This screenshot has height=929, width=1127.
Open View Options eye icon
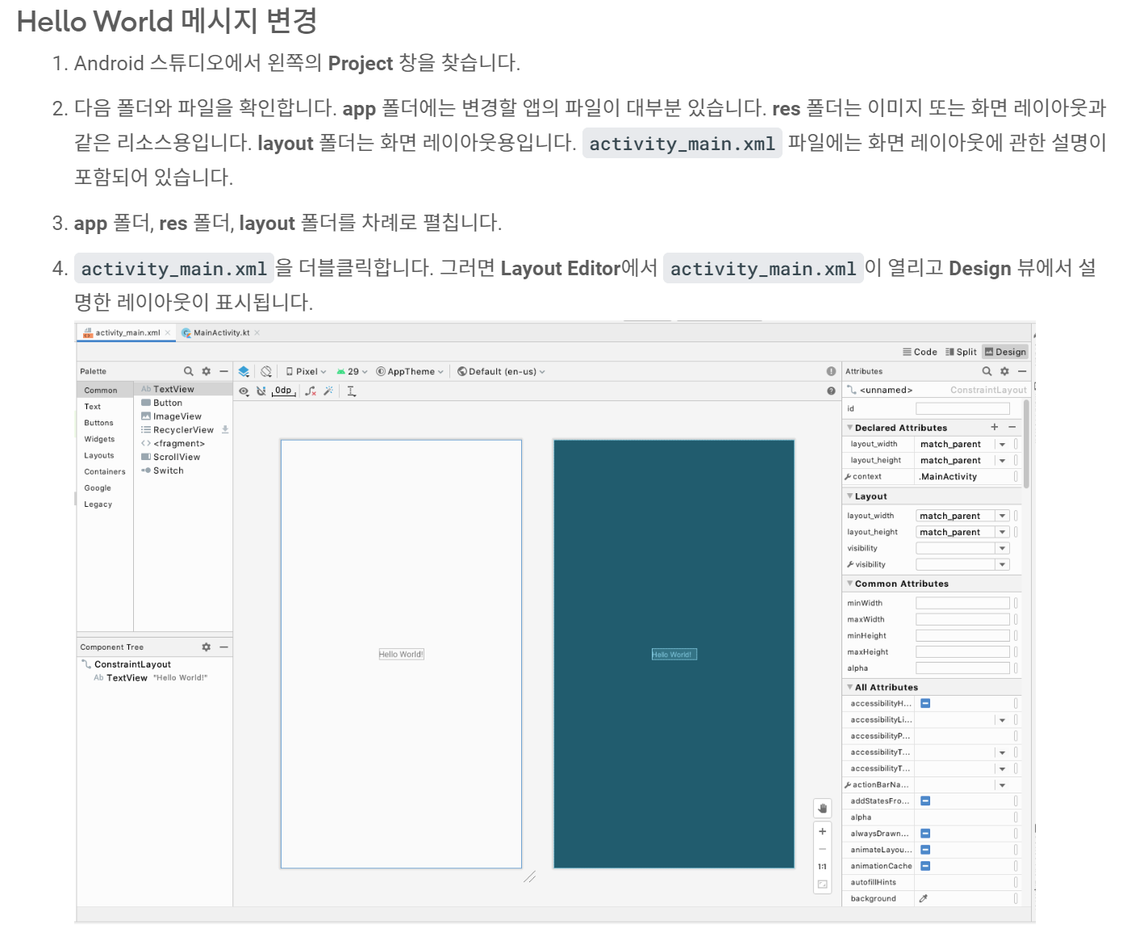(244, 391)
